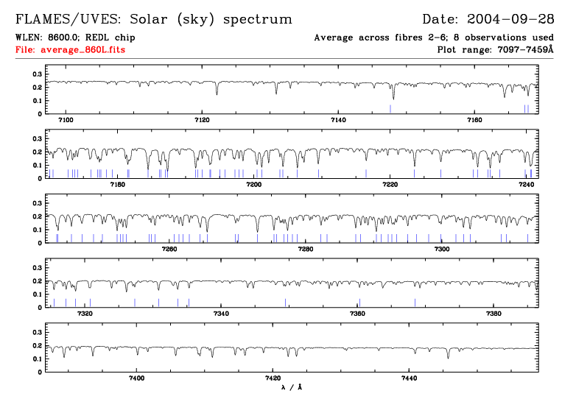The width and height of the screenshot is (576, 399).
Task: Click the blue line marker below 7148 in the first panel
Action: [x=390, y=109]
